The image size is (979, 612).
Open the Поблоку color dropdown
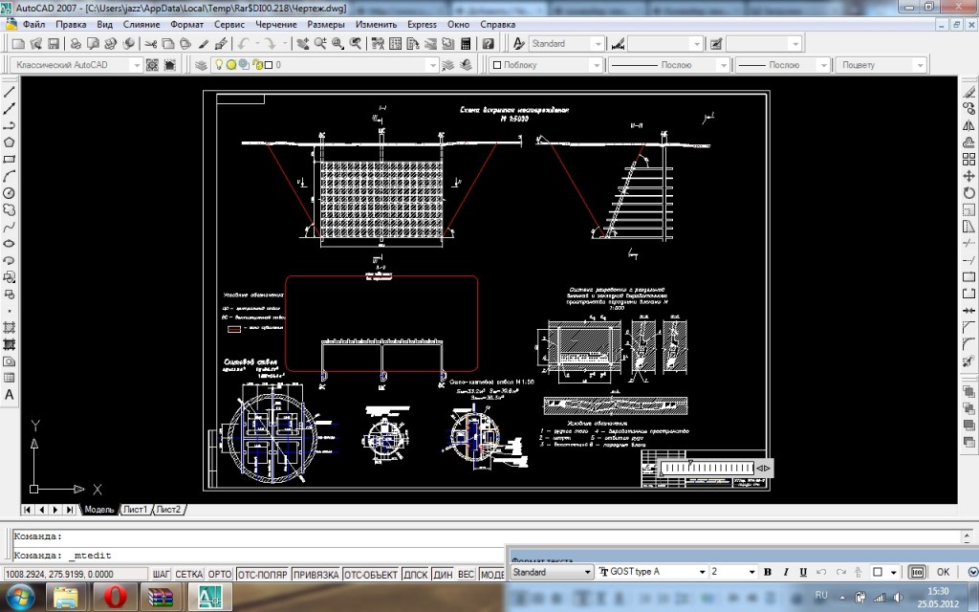[597, 65]
